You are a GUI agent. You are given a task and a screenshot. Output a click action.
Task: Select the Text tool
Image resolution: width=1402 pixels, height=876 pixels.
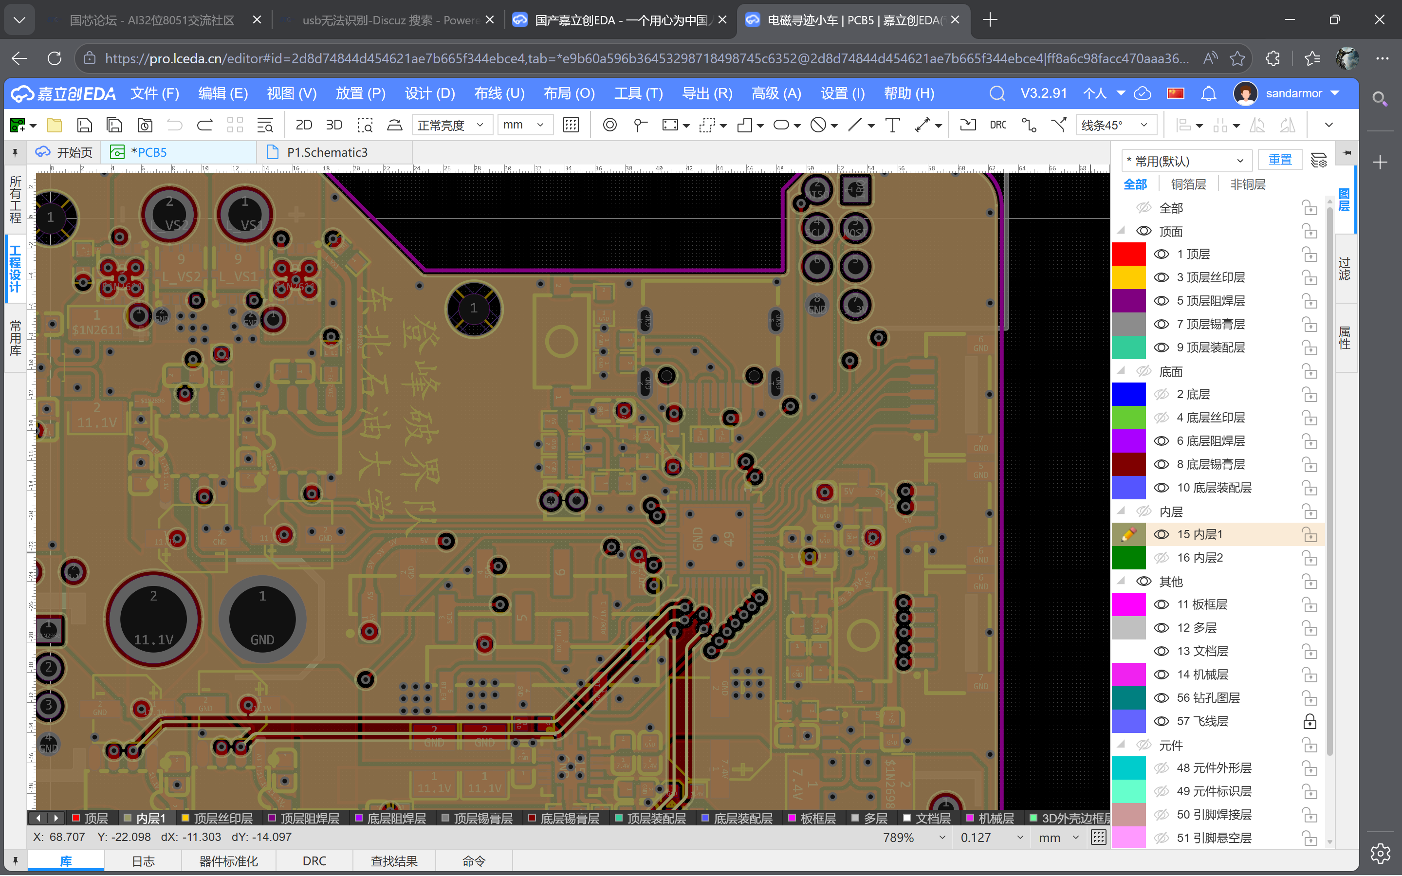[x=892, y=125]
